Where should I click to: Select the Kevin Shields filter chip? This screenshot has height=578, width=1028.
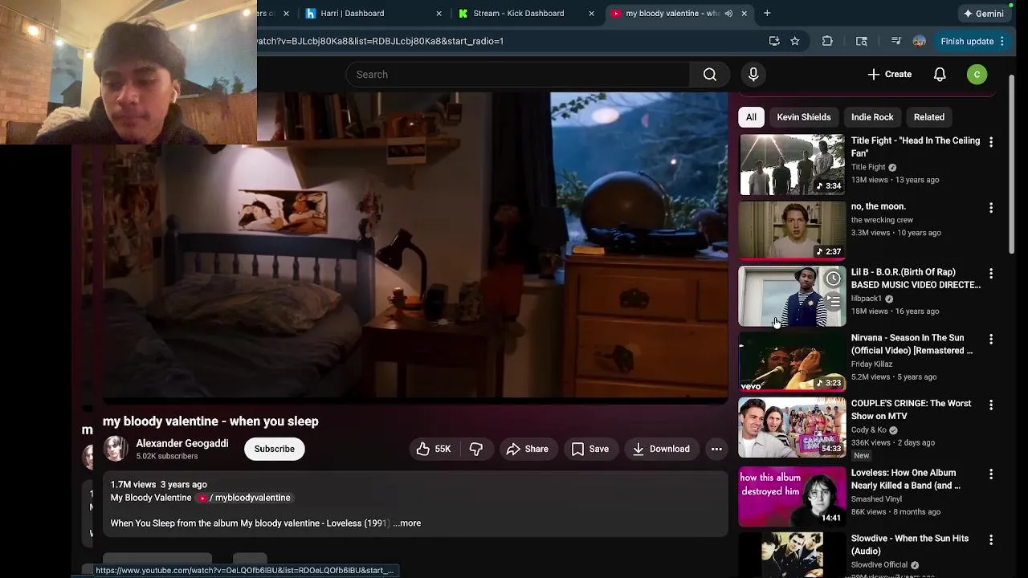[x=804, y=117]
